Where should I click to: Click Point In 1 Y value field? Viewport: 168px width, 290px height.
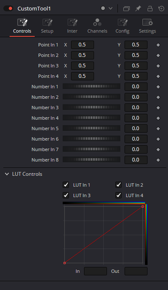(136, 45)
